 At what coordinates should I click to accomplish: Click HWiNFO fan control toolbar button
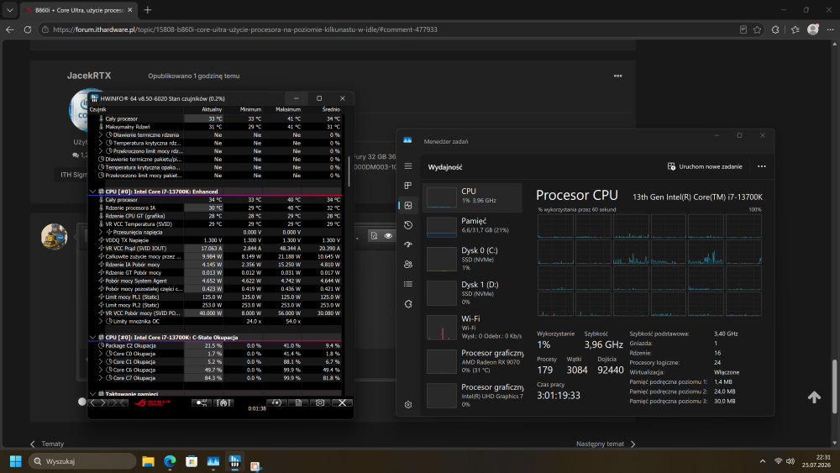223,402
